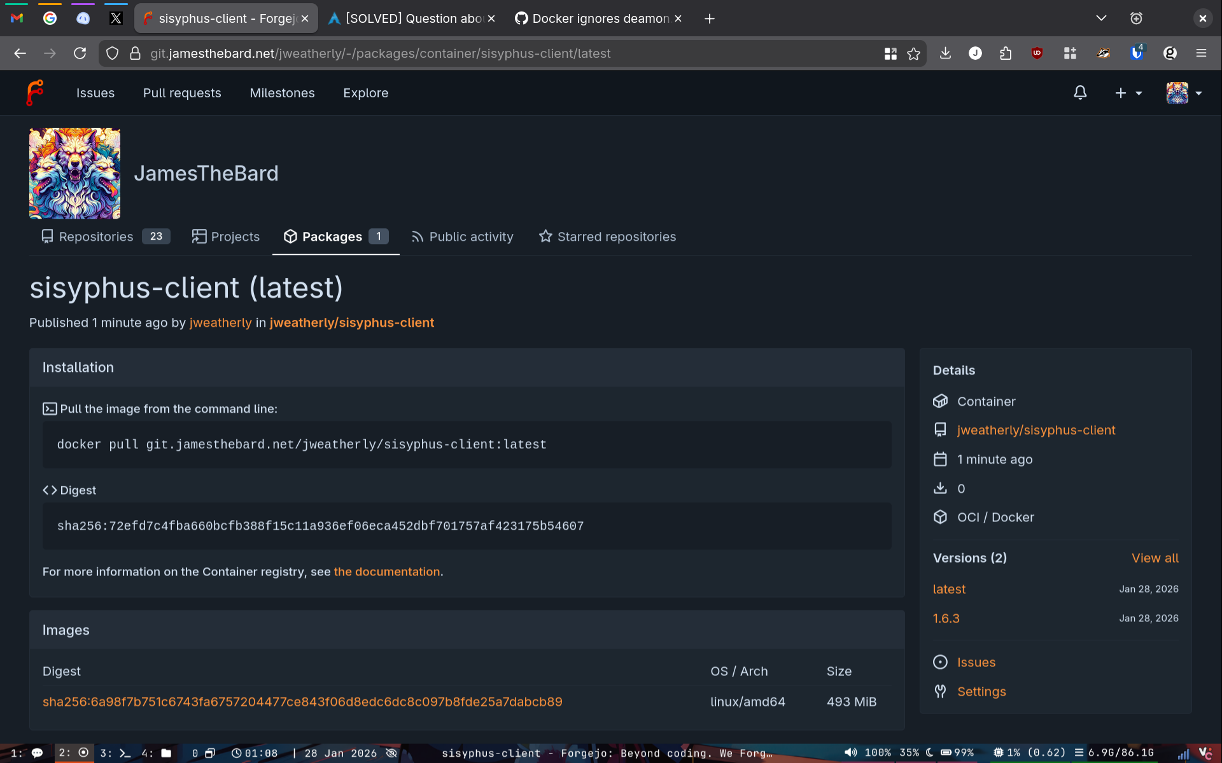
Task: Open Firefox downloads panel
Action: pos(945,54)
